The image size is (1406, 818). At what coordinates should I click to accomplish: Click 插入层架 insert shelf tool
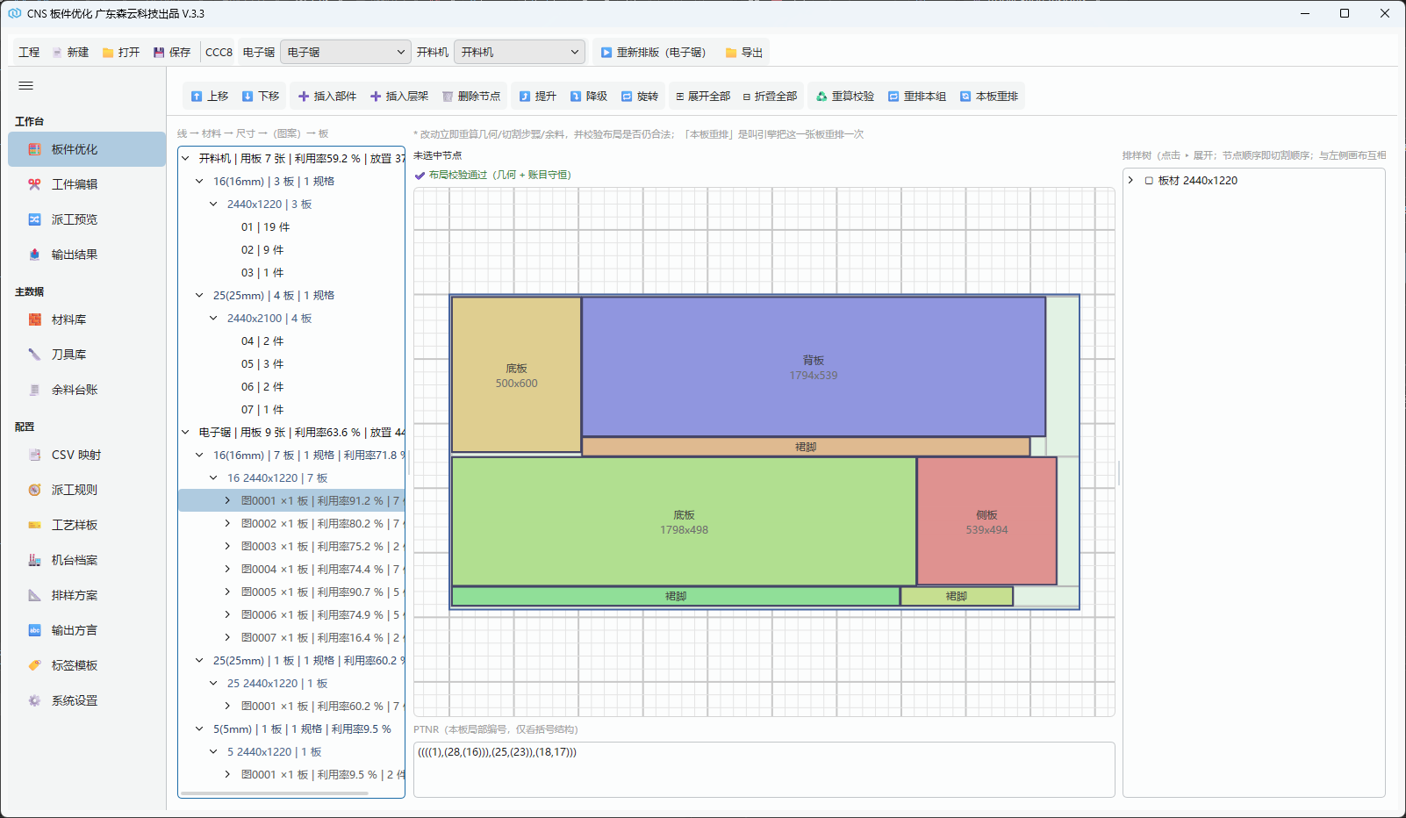pyautogui.click(x=399, y=97)
